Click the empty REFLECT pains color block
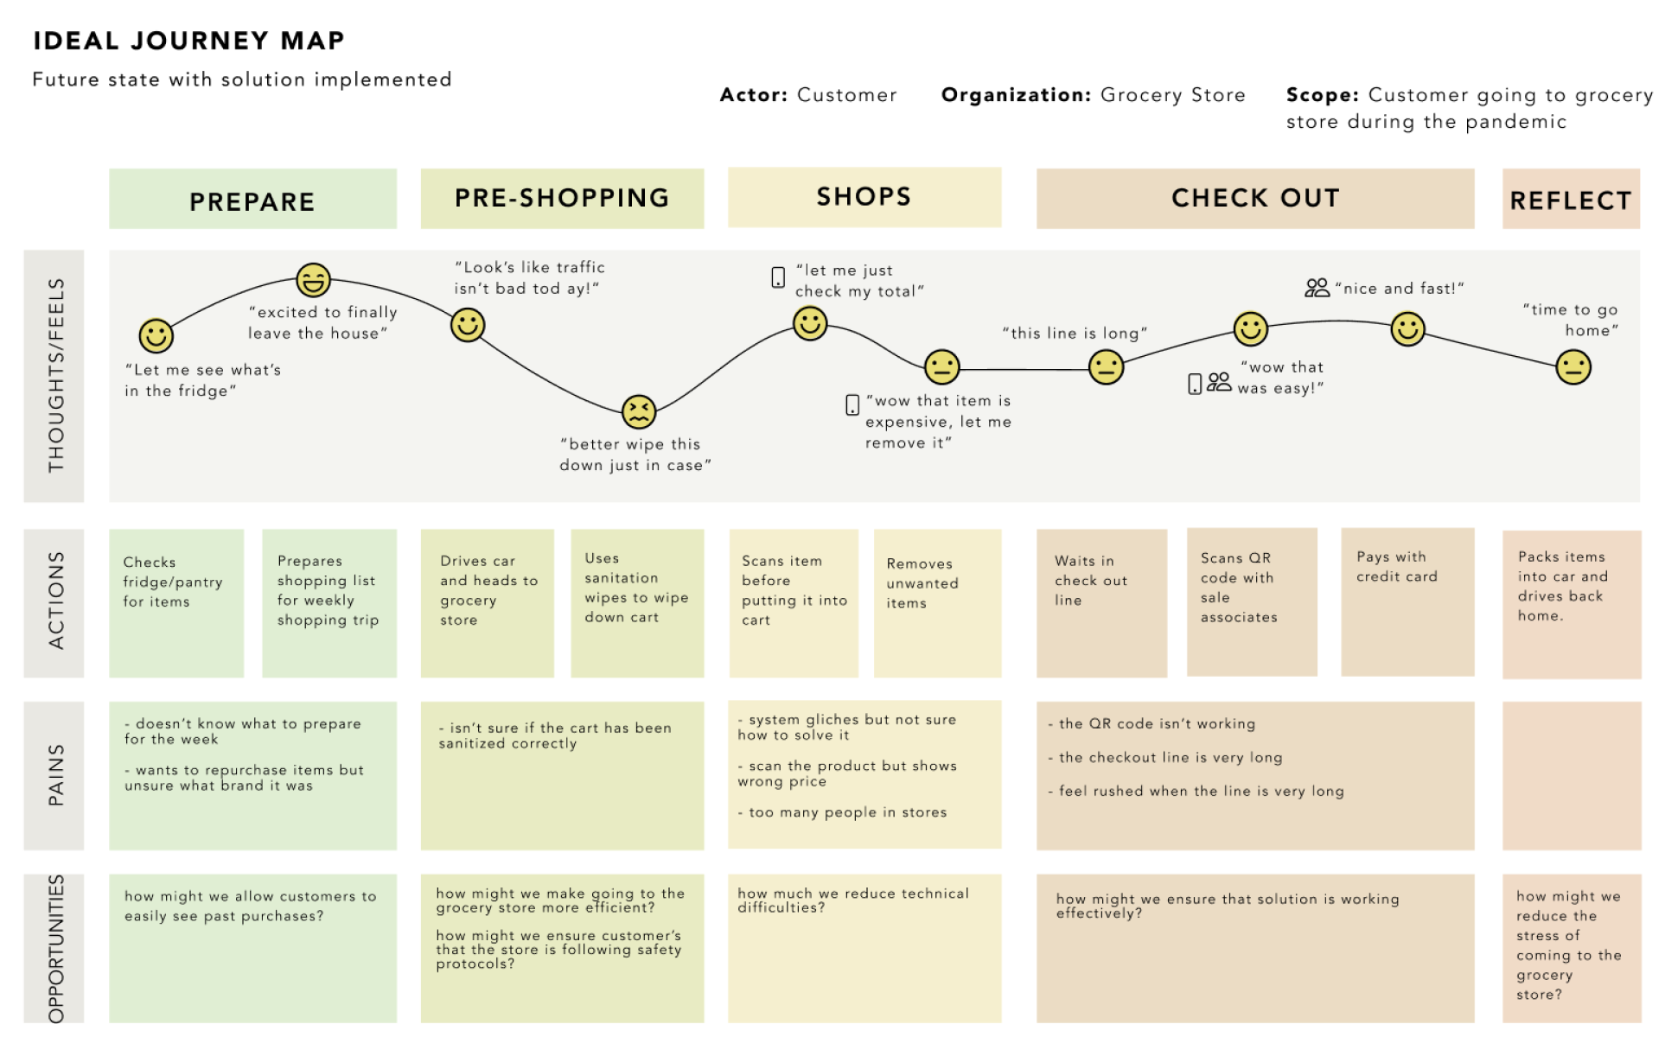 coord(1571,775)
